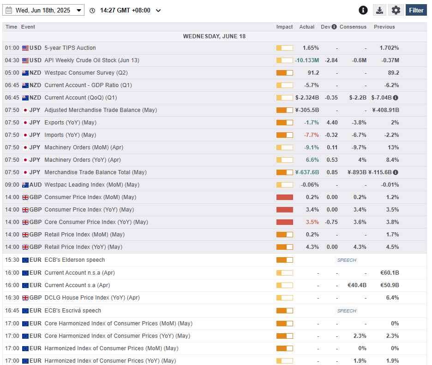The height and width of the screenshot is (365, 432).
Task: Click the ¥-637.6B actual value
Action: pos(307,172)
